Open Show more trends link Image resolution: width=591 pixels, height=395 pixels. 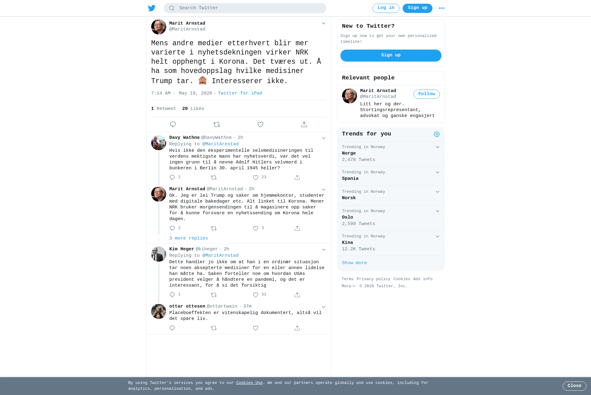pyautogui.click(x=354, y=263)
